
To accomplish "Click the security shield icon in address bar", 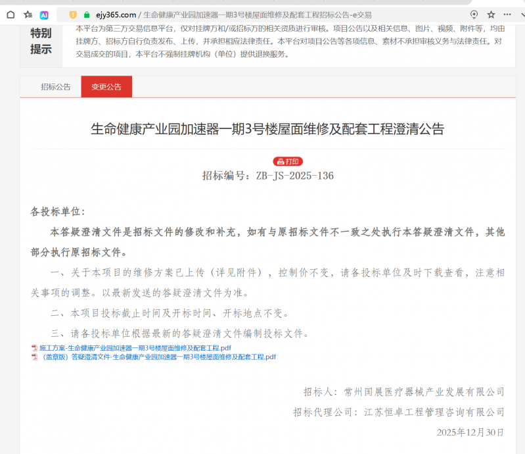I will pyautogui.click(x=72, y=14).
